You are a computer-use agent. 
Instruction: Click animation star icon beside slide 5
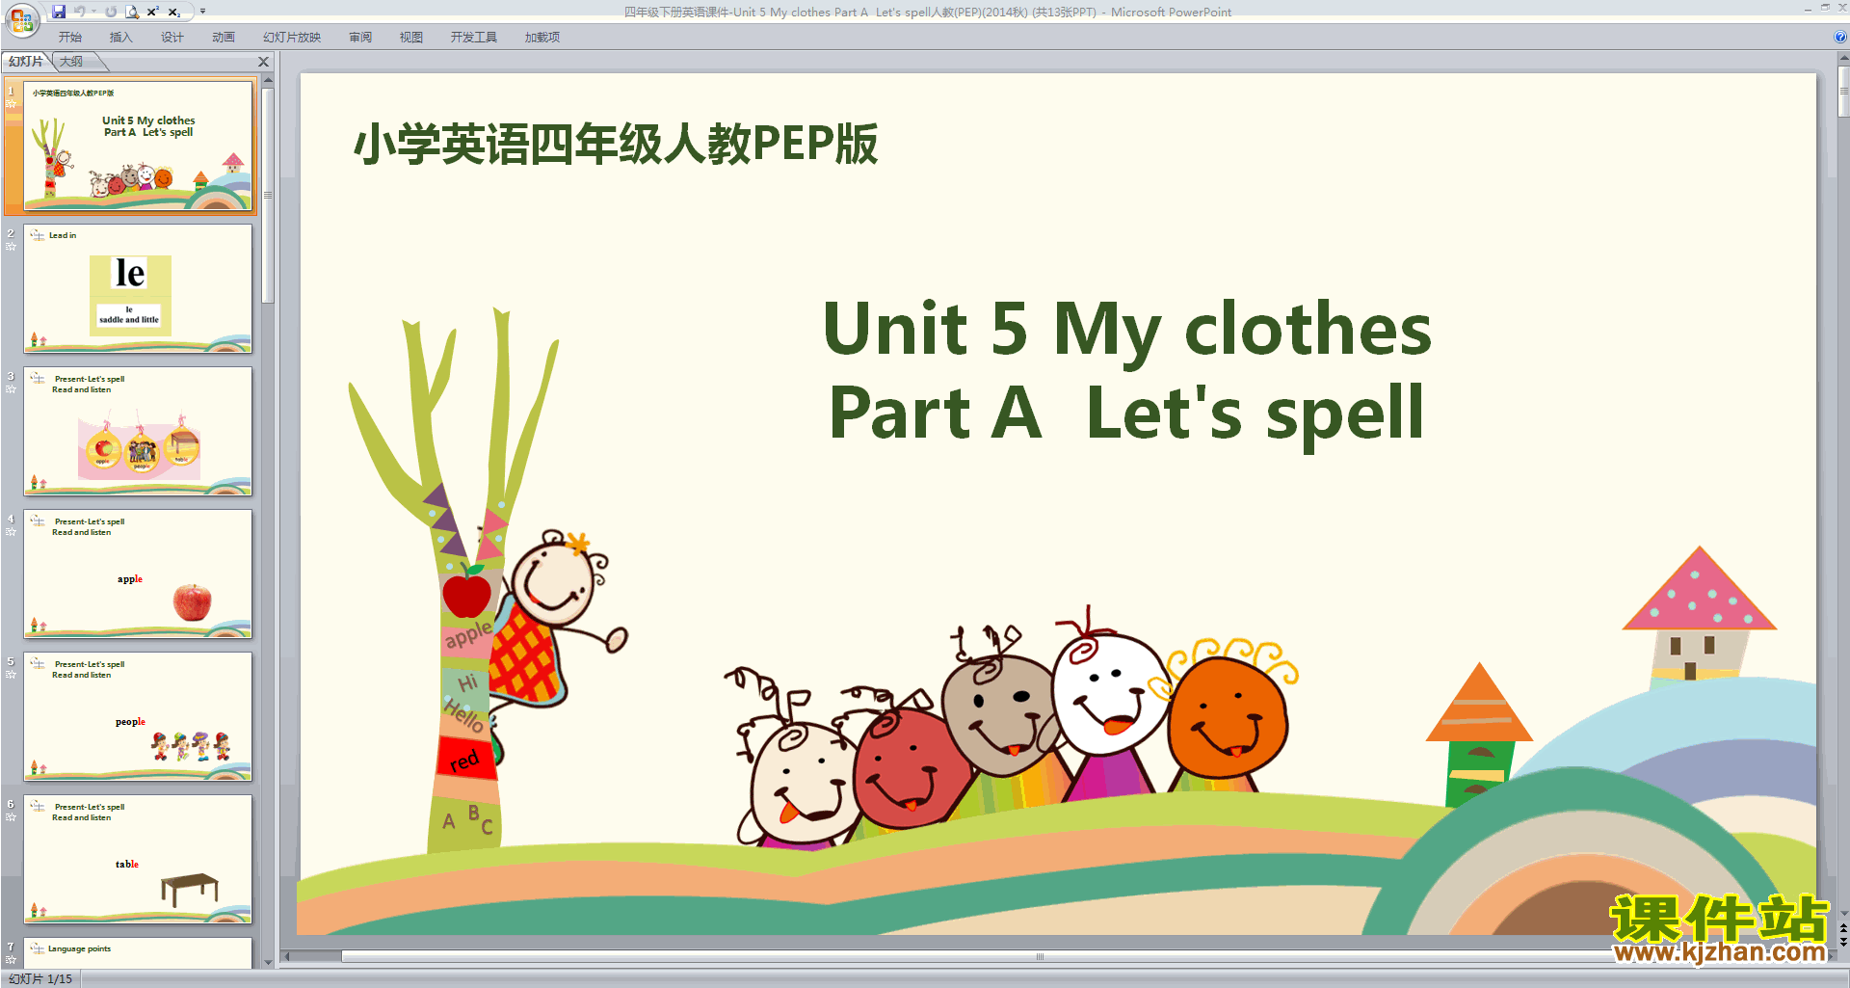pyautogui.click(x=11, y=675)
